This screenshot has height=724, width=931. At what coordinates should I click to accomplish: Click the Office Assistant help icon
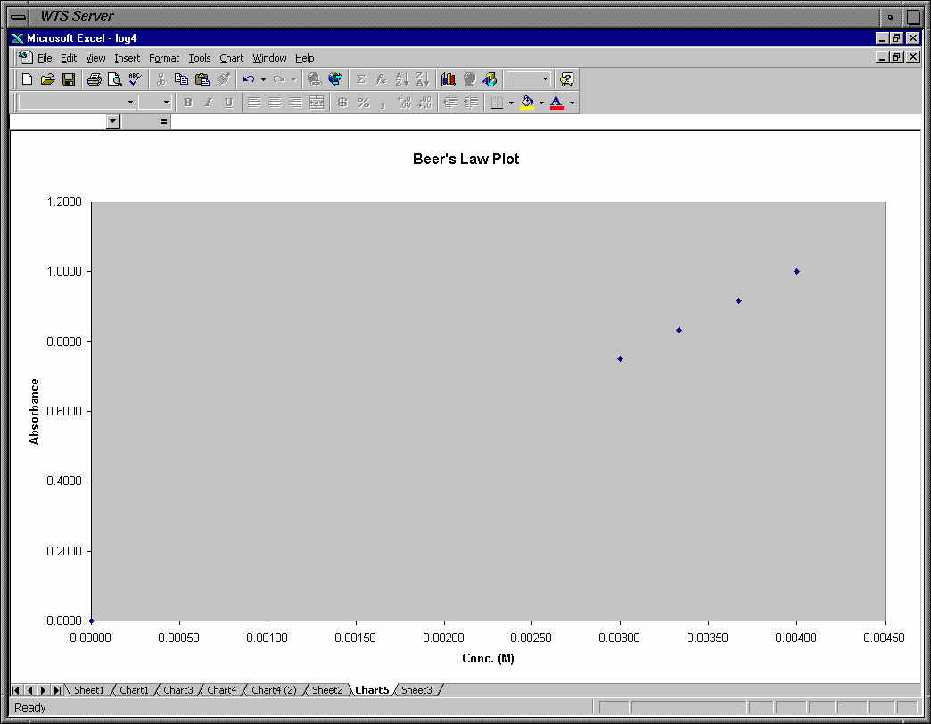tap(566, 79)
